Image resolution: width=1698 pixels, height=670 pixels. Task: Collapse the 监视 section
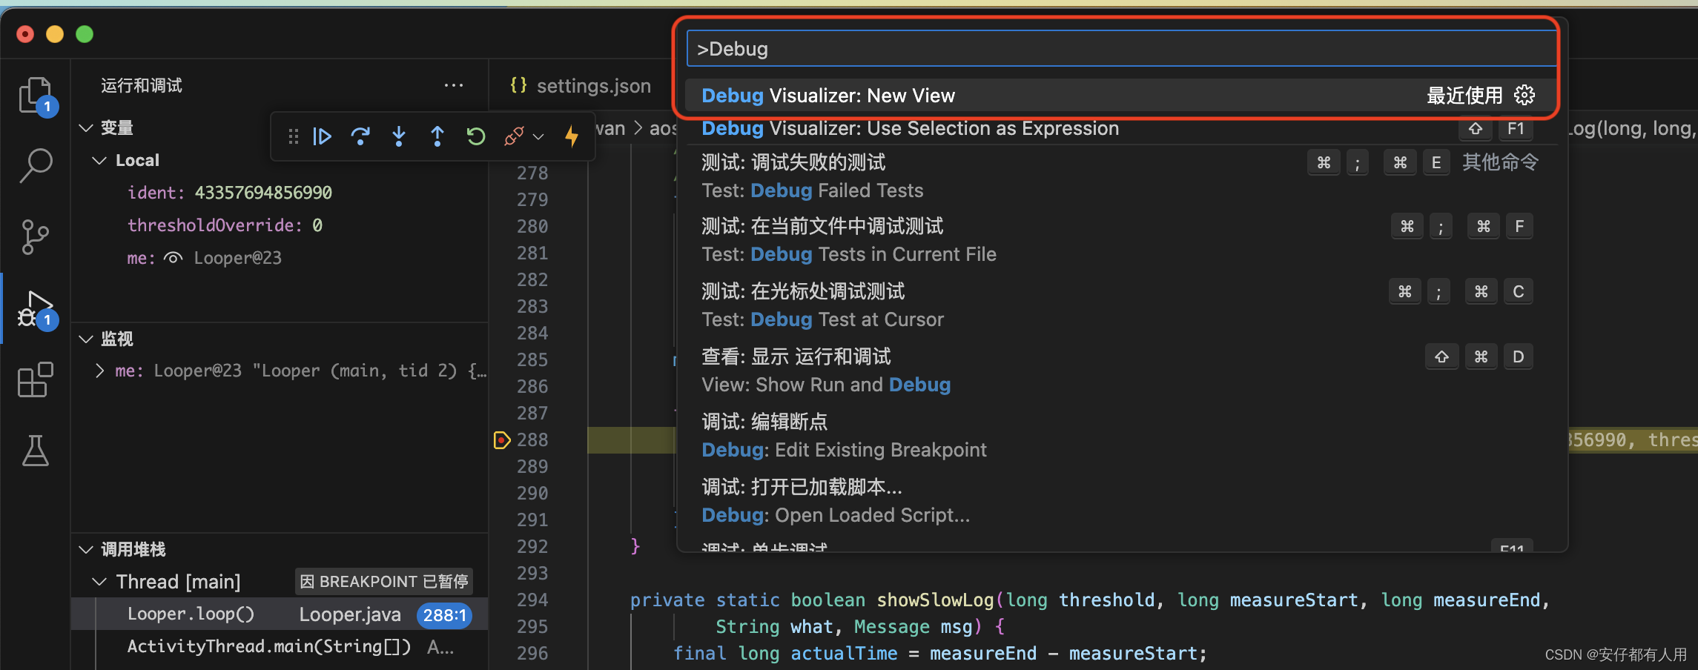[86, 339]
